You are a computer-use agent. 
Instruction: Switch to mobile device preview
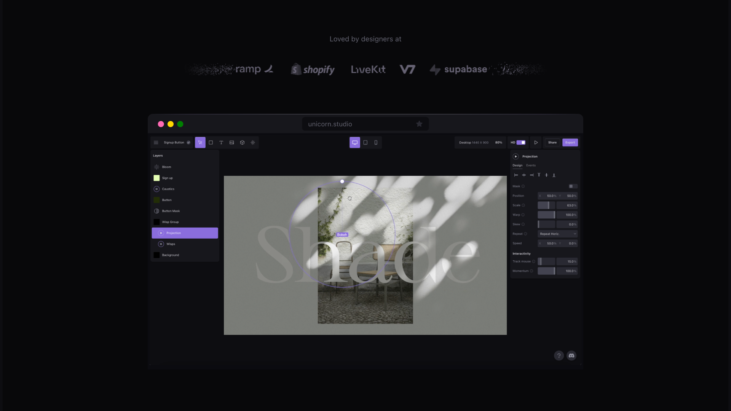tap(376, 142)
